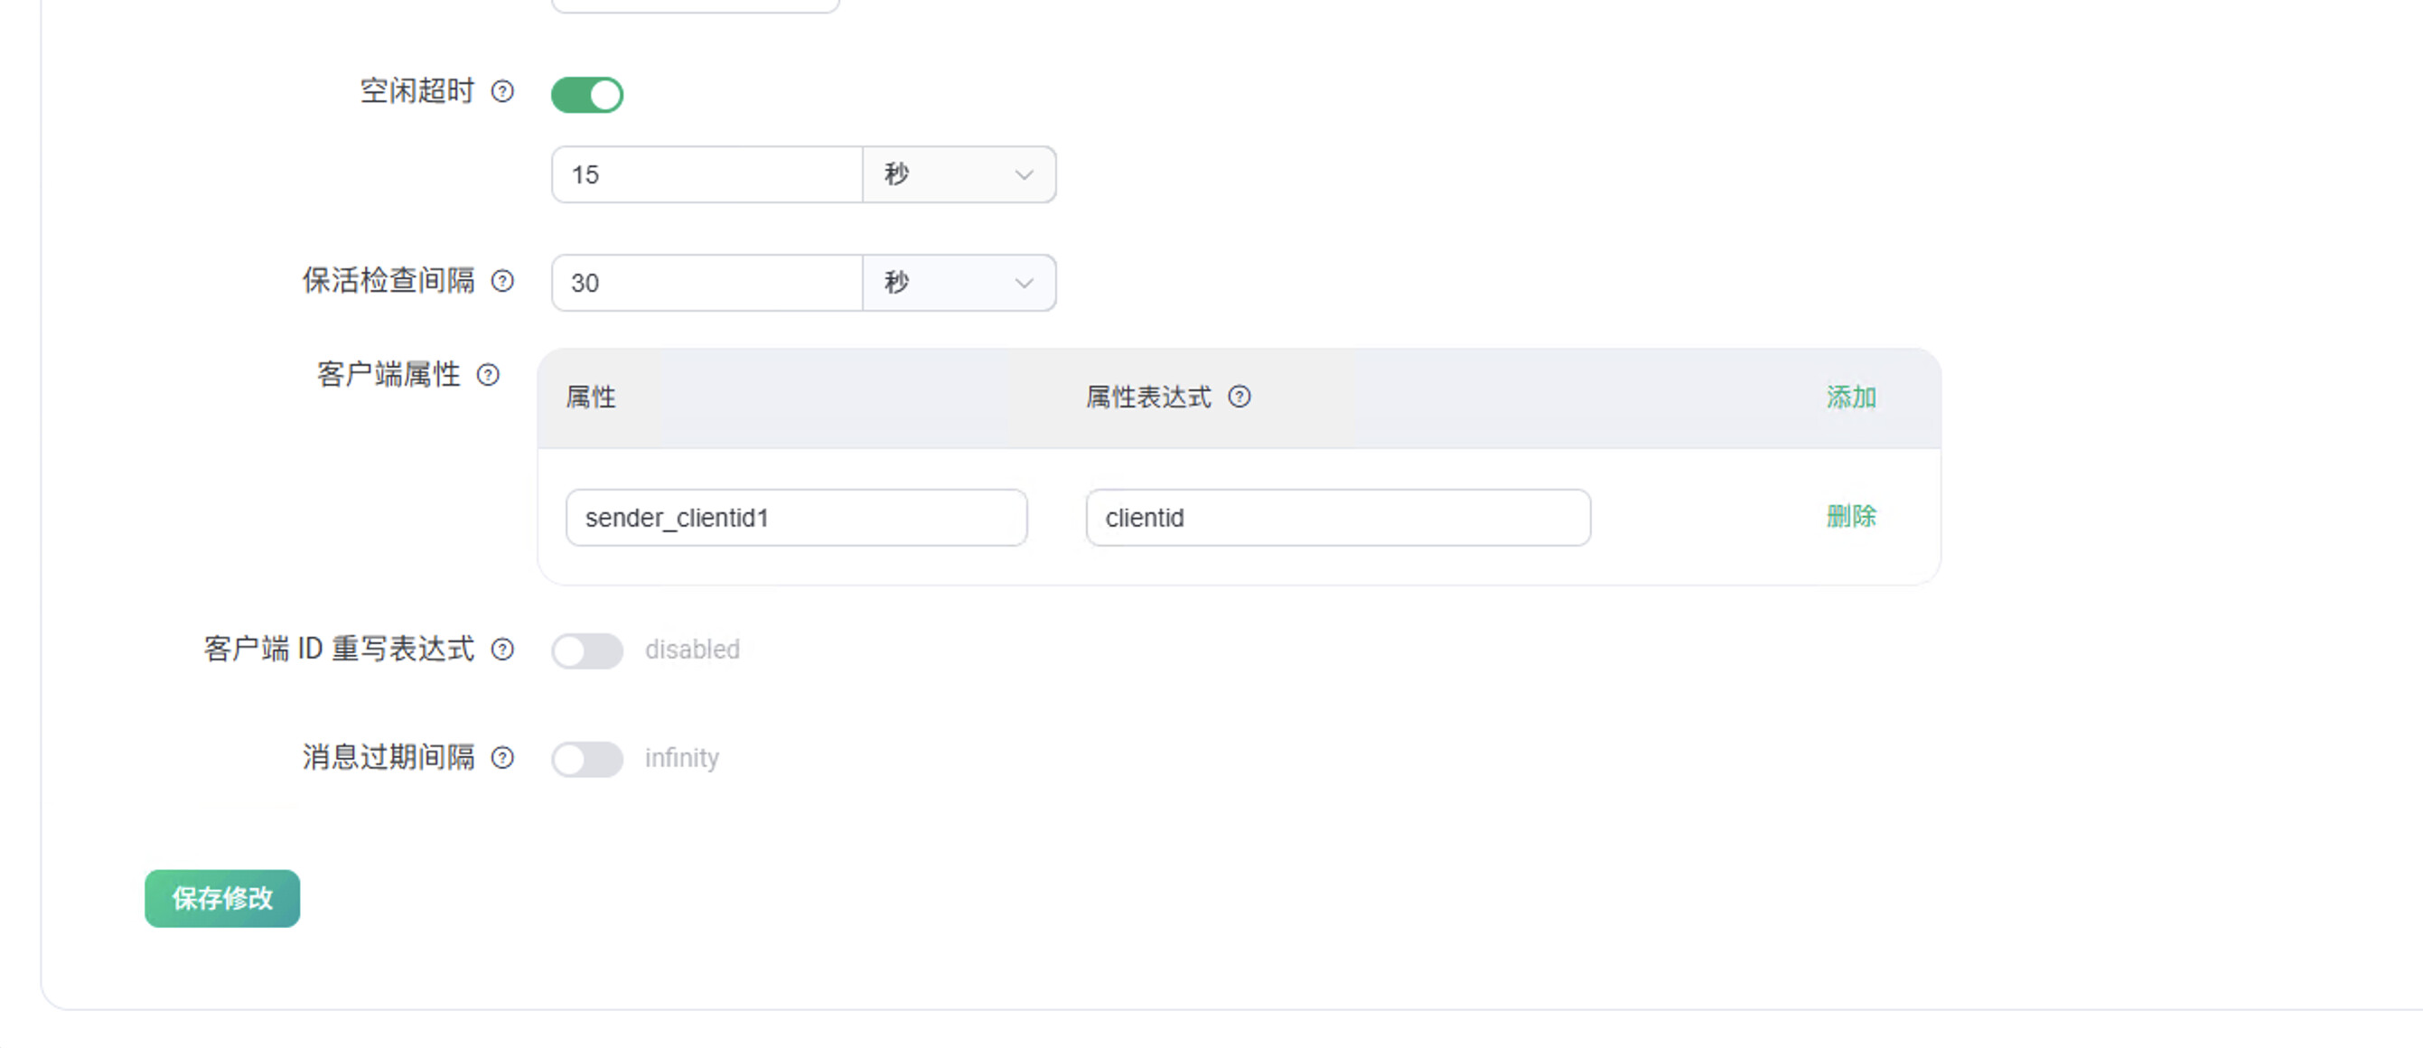Focus the idle timeout field containing 15

706,174
